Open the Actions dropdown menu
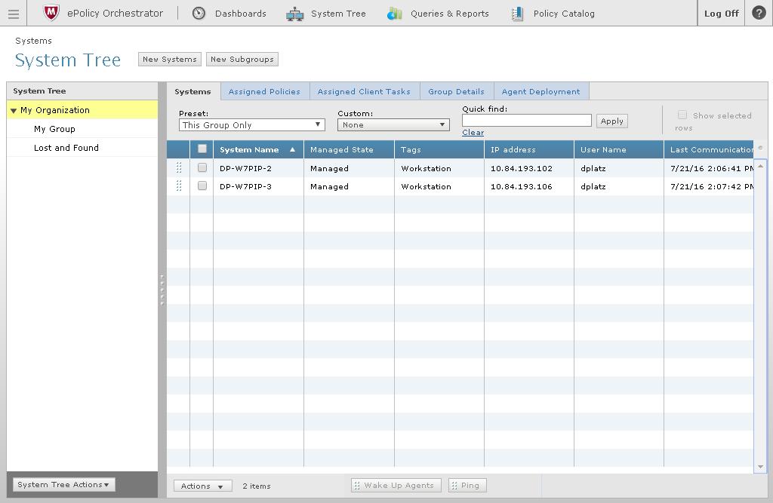 click(202, 486)
